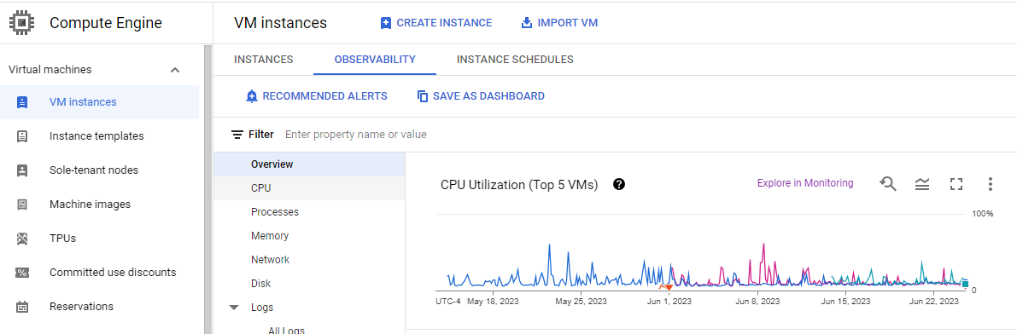Image resolution: width=1017 pixels, height=334 pixels.
Task: Click Recommended Alerts button
Action: [317, 96]
